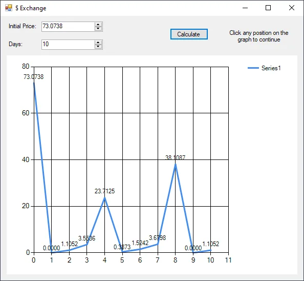Screen dimensions: 304x281
Task: Click the 3.6798 data label
Action: pos(157,238)
